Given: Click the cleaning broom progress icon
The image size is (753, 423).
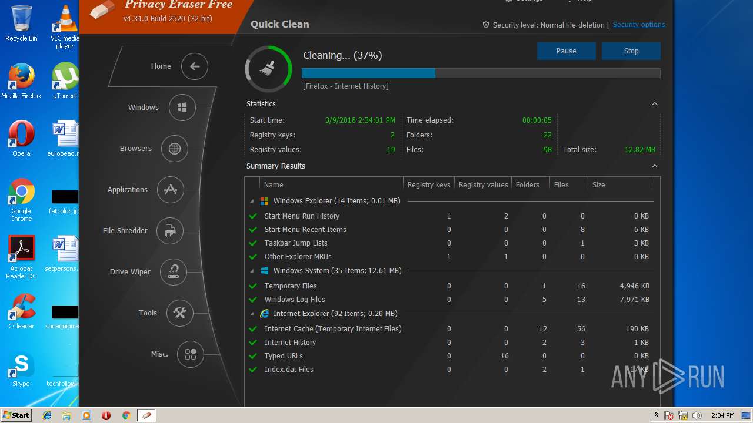Looking at the screenshot, I should point(268,69).
